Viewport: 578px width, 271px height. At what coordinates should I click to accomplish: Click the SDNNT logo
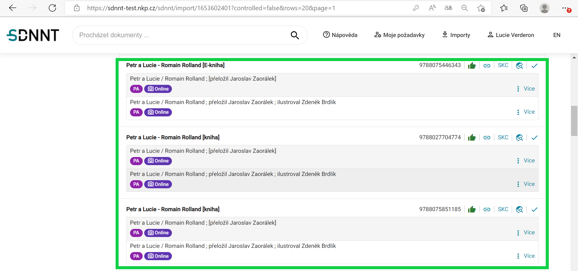33,35
